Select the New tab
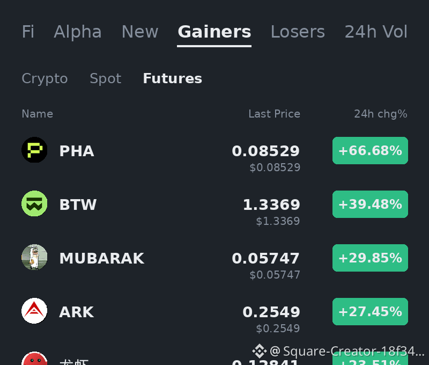429x365 pixels. [140, 32]
